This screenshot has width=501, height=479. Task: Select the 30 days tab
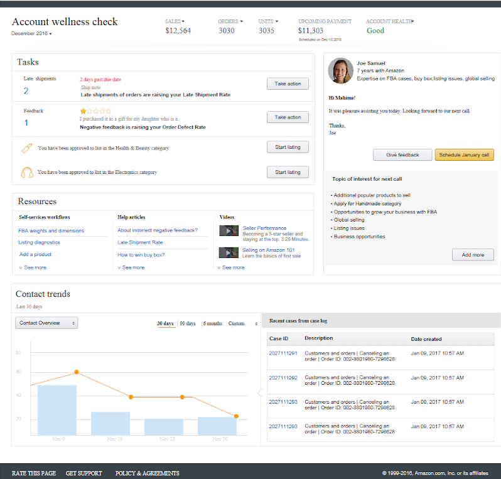point(165,323)
